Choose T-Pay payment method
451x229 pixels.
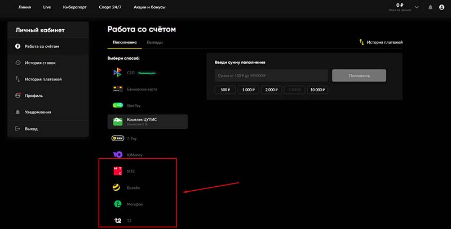(148, 138)
